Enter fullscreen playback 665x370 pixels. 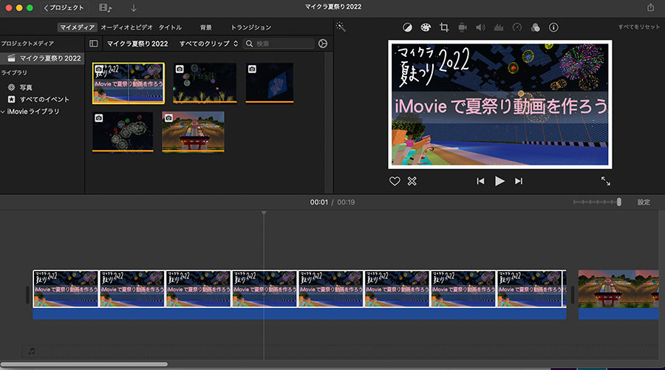click(606, 181)
